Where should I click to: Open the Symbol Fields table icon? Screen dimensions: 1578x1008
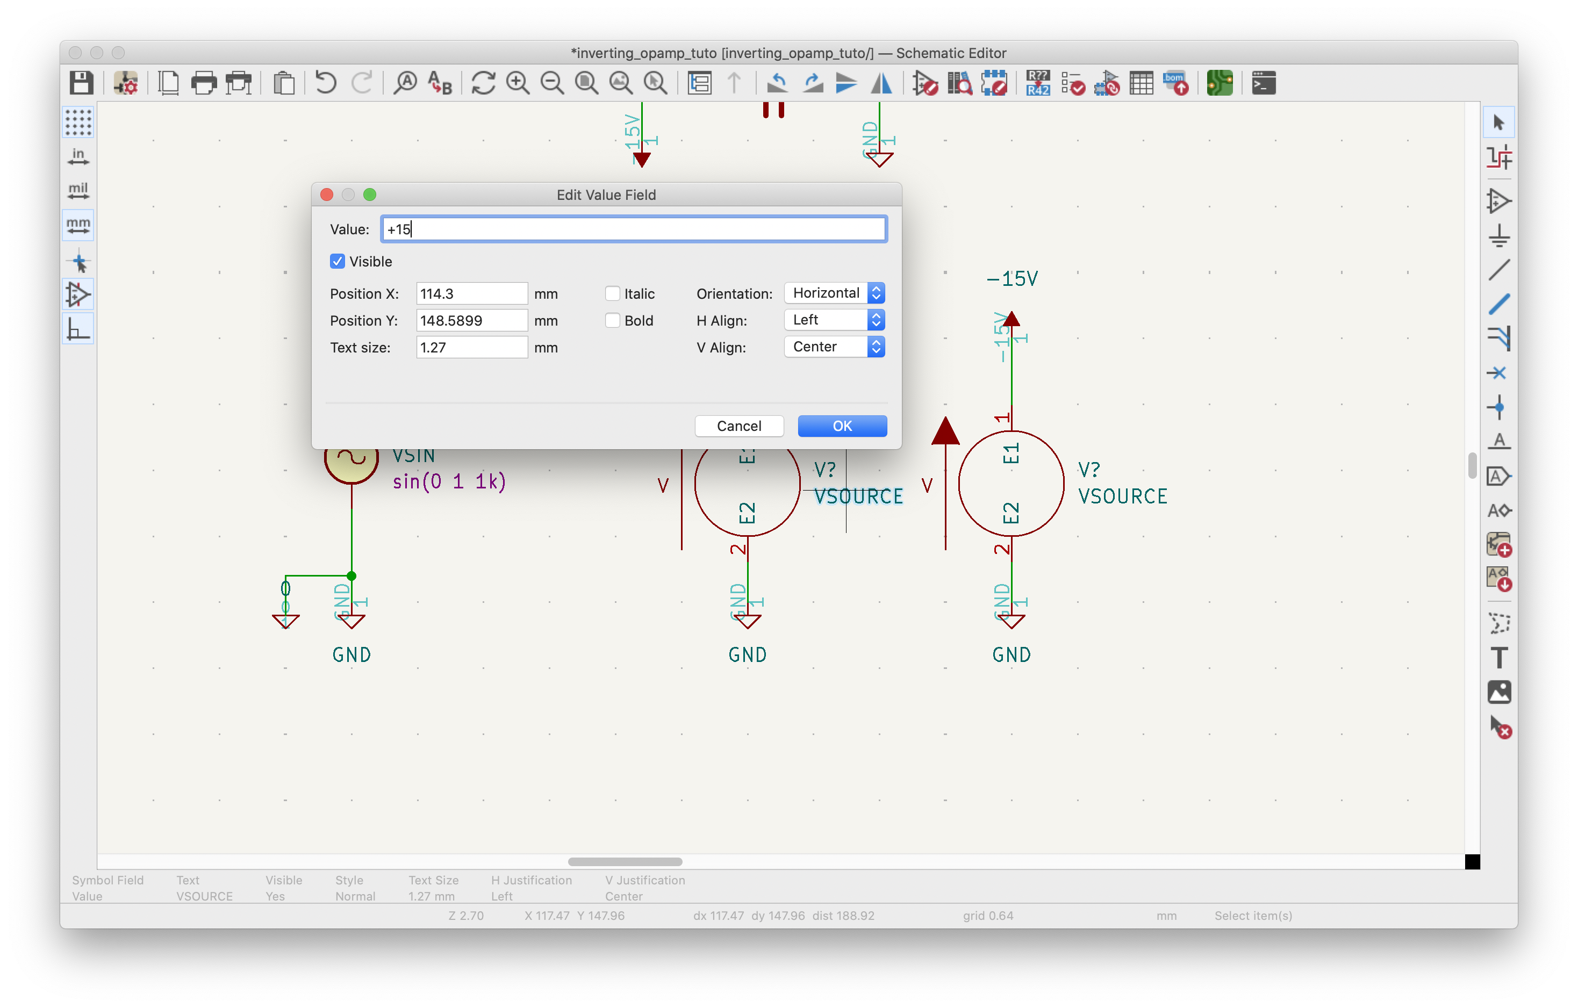tap(1142, 83)
